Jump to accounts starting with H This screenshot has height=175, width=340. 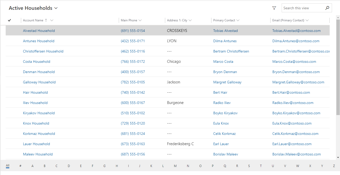click(x=117, y=166)
